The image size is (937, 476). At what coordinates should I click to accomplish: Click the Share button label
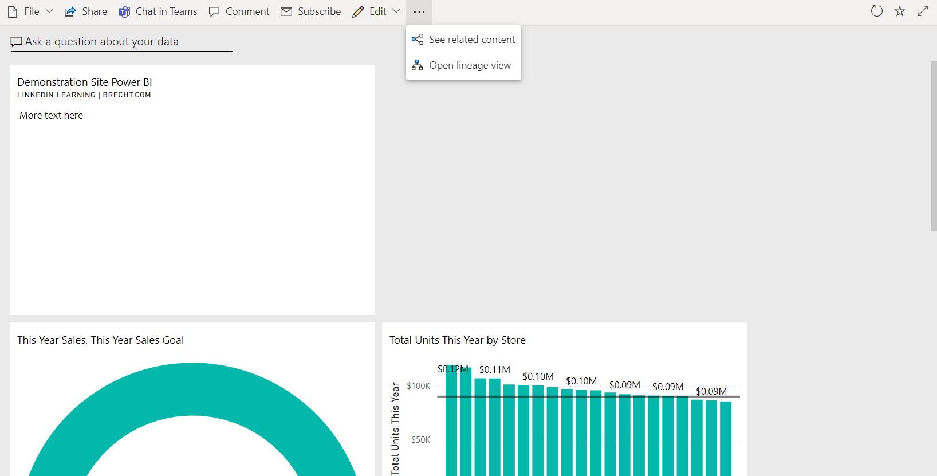95,11
